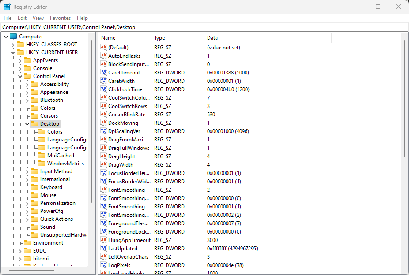Screen dimensions: 409x275
Task: Sort values by the Name column header
Action: tap(125, 38)
